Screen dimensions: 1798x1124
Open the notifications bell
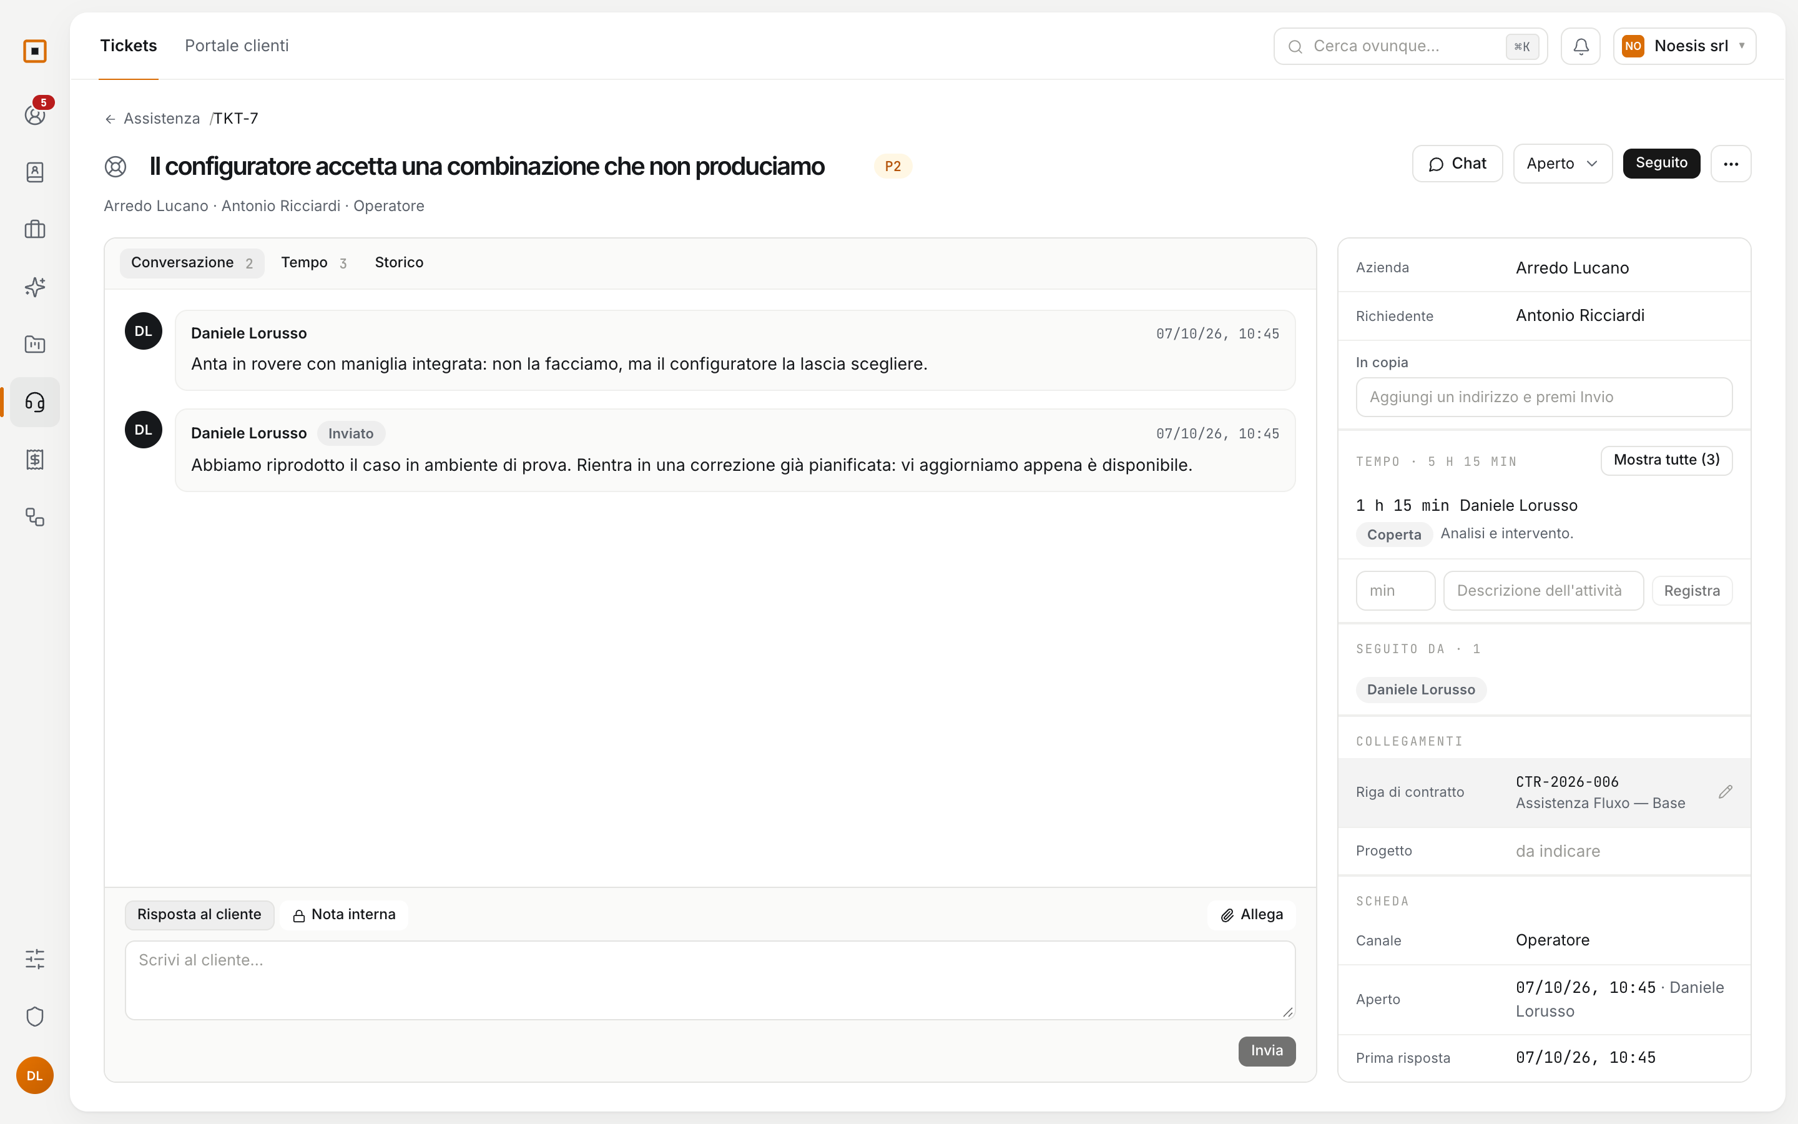tap(1580, 46)
